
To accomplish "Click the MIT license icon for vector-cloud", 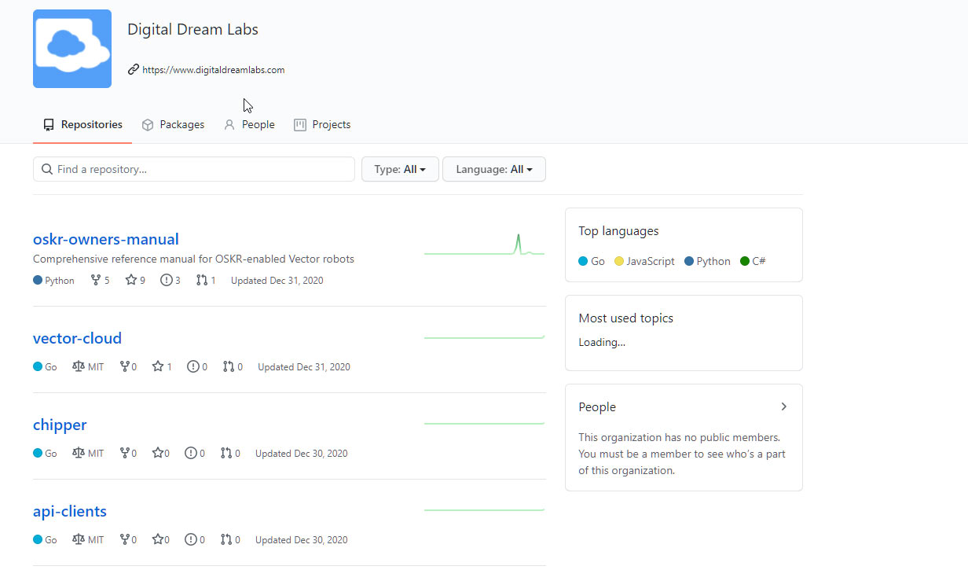I will [78, 366].
